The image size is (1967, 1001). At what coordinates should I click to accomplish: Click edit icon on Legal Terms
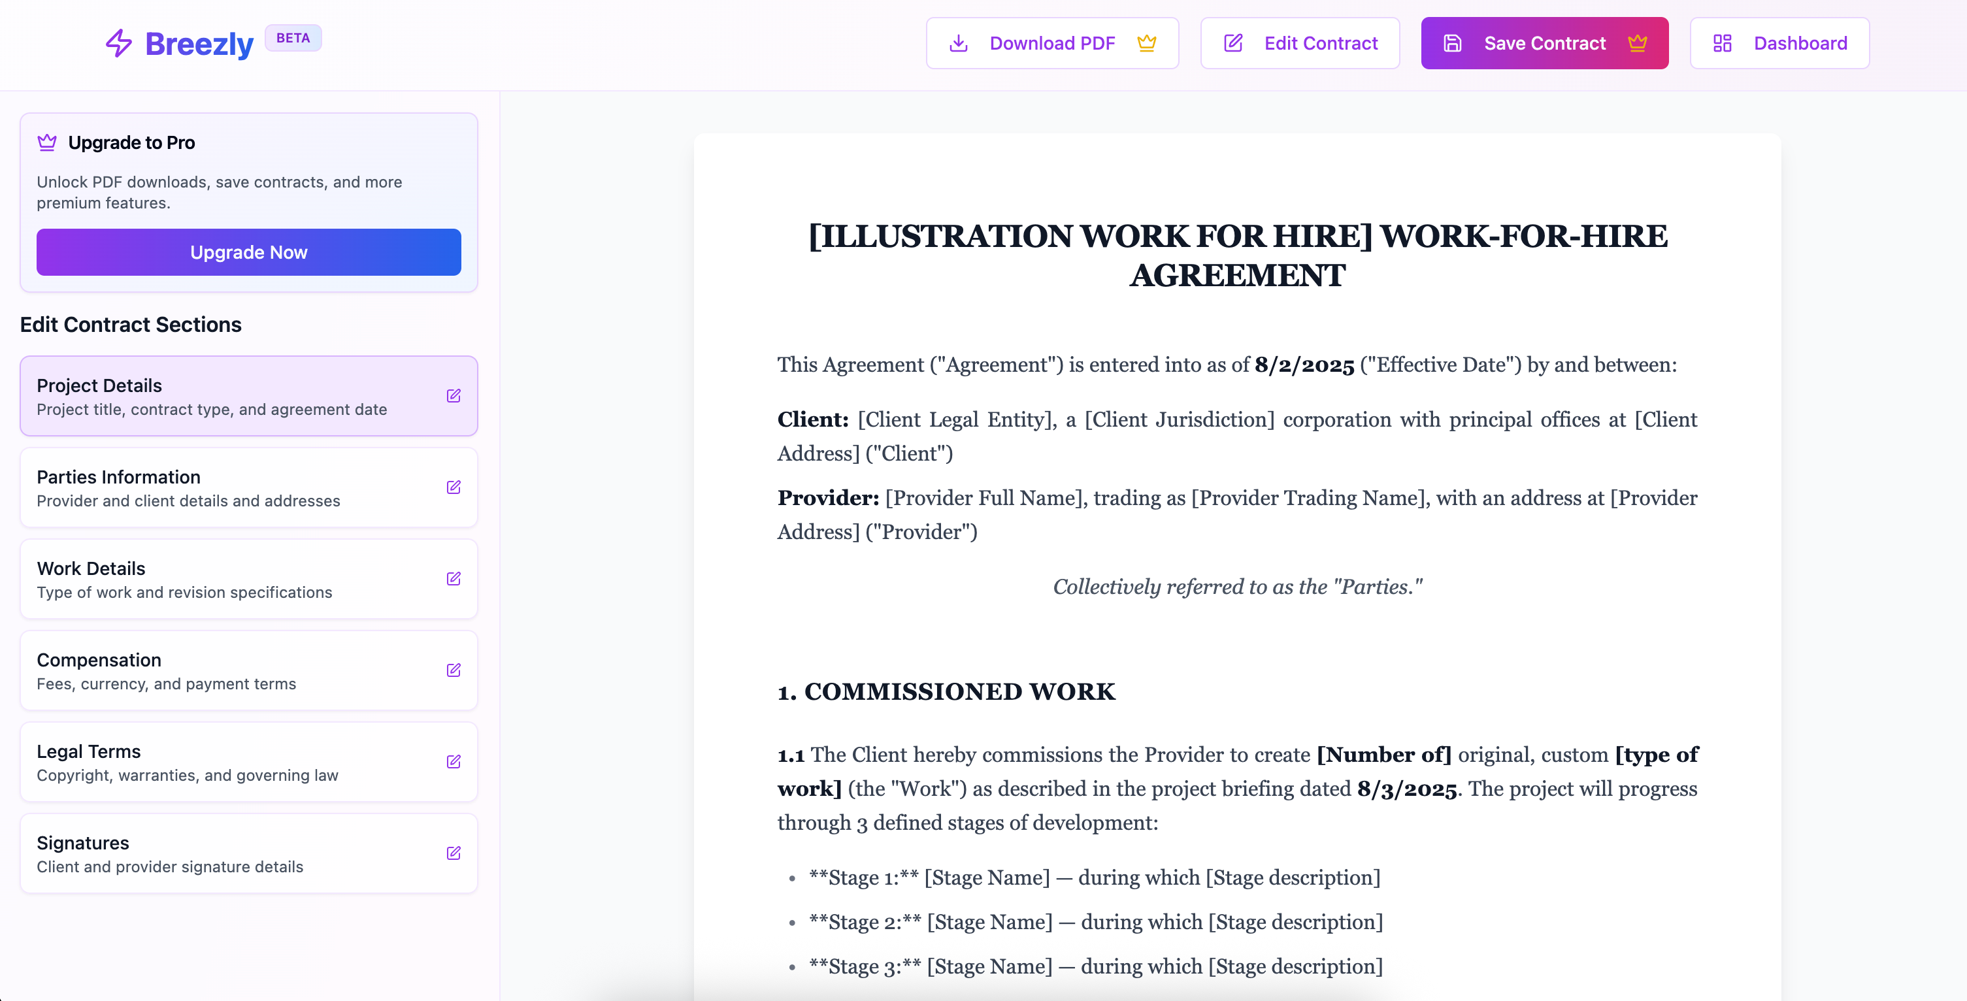[x=454, y=761]
